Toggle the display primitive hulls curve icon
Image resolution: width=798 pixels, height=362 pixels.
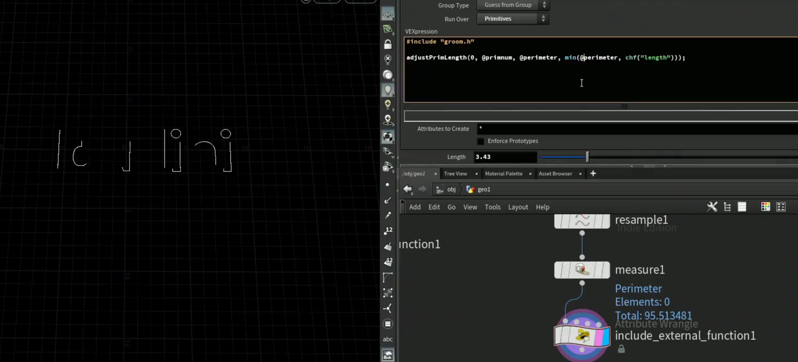388,277
